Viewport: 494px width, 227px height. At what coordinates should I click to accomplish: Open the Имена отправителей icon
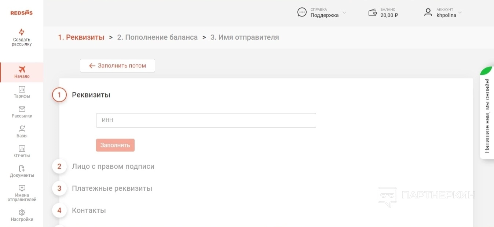click(x=22, y=188)
